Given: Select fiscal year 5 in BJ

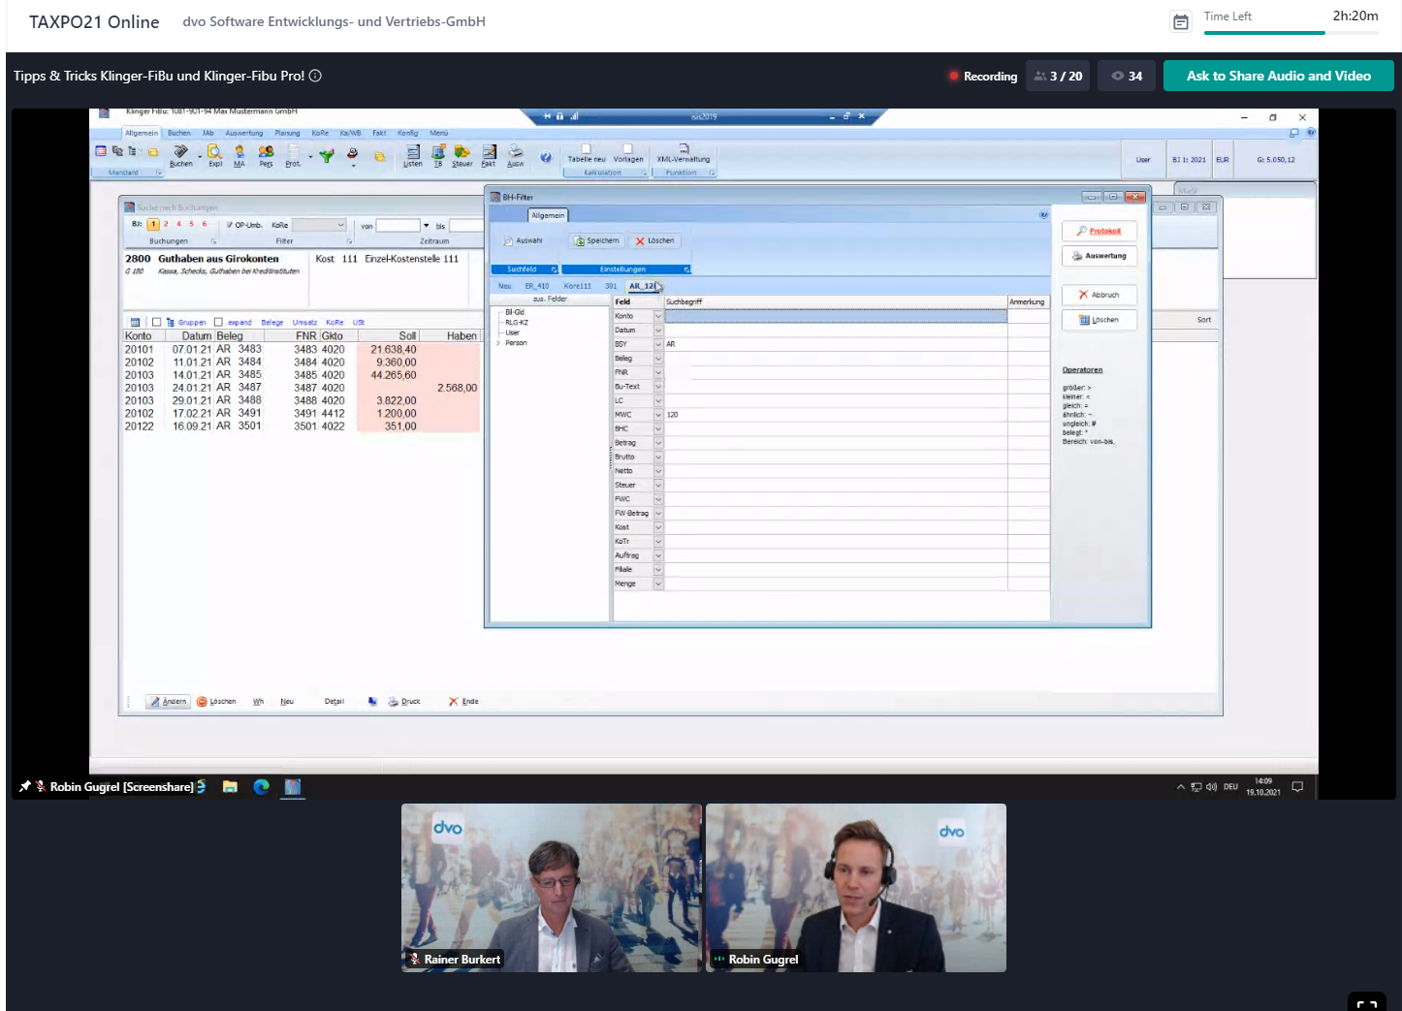Looking at the screenshot, I should tap(191, 224).
